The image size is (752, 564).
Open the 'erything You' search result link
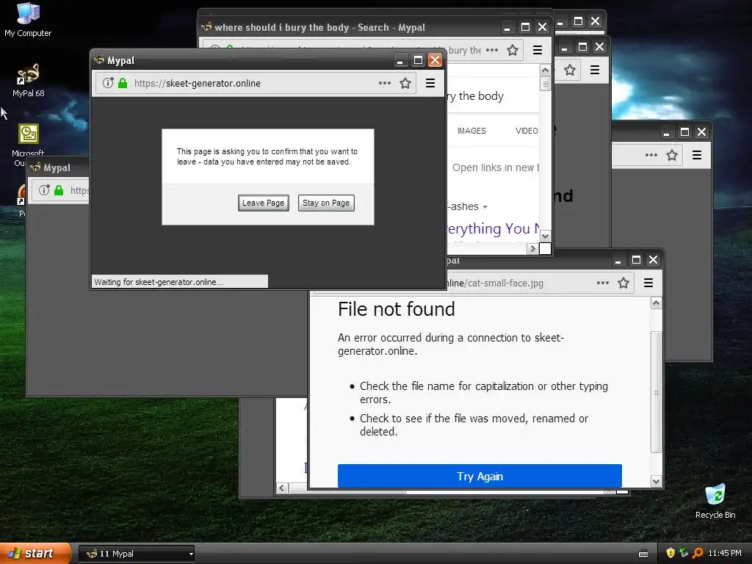click(x=493, y=229)
